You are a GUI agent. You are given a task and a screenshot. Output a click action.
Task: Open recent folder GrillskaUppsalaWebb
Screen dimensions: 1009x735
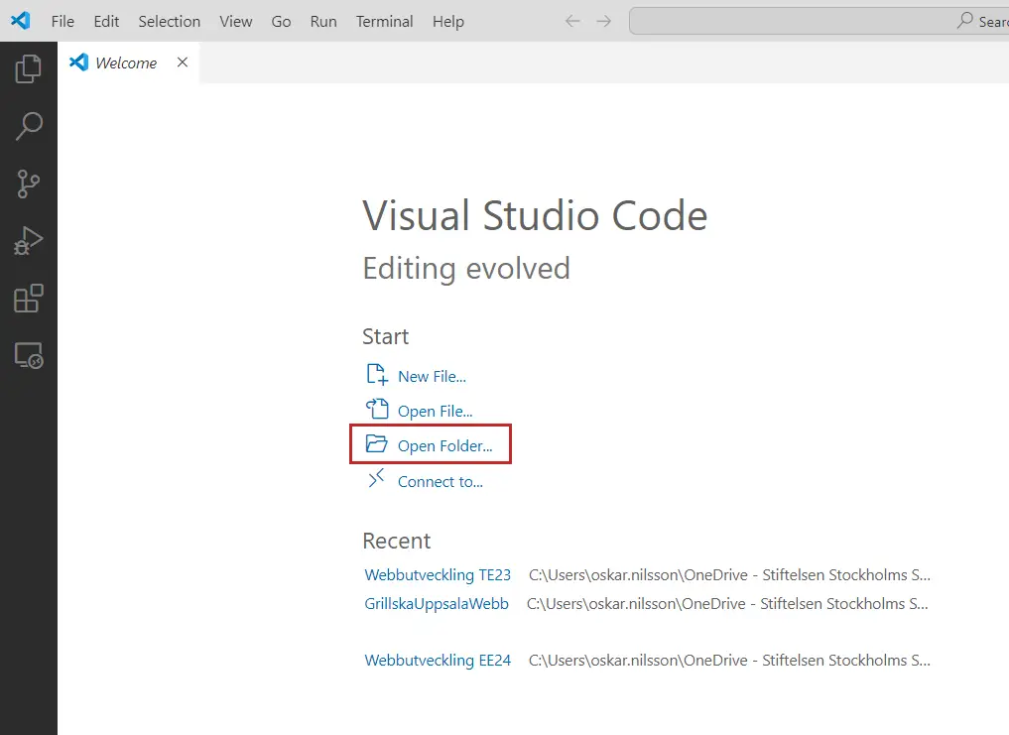tap(437, 603)
